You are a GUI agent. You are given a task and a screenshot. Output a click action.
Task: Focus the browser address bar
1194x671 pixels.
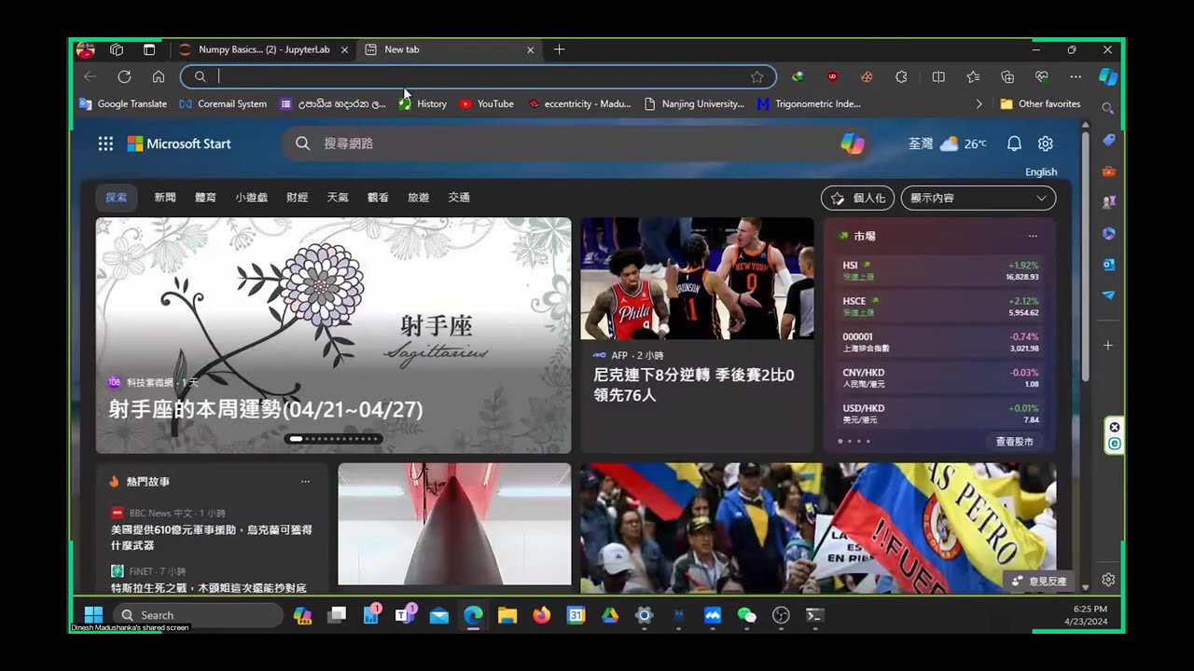click(x=478, y=76)
